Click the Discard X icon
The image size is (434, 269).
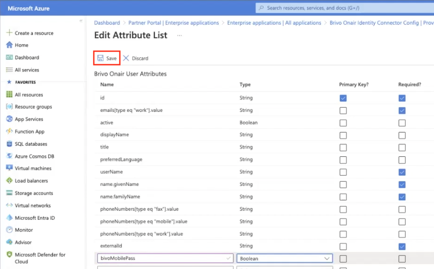click(126, 58)
